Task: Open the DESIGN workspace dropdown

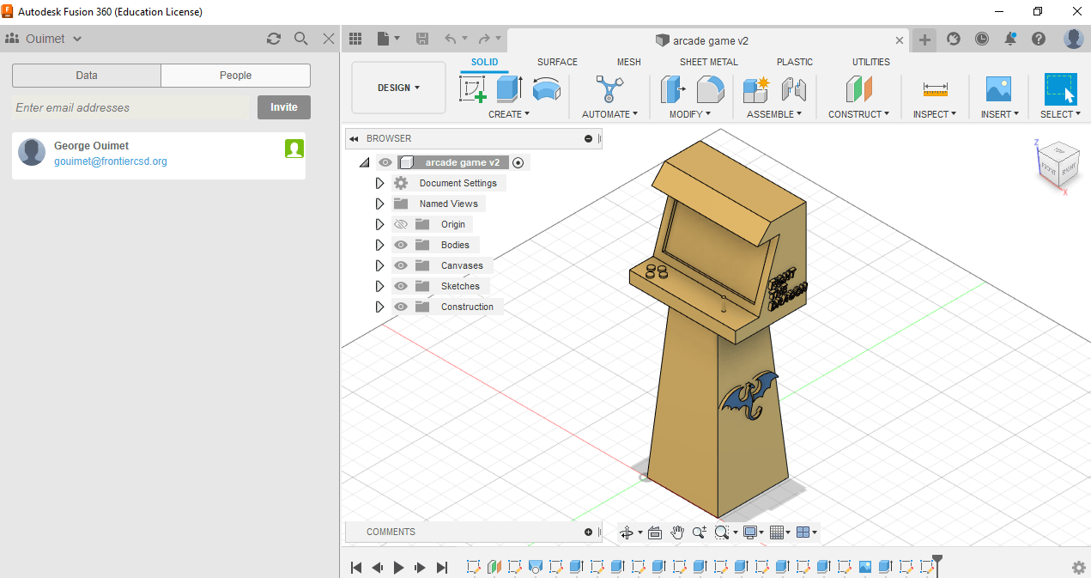Action: [x=399, y=88]
